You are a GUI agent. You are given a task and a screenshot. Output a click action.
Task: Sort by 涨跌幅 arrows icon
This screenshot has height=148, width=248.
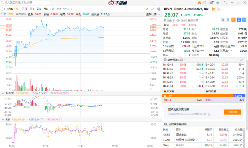pyautogui.click(x=227, y=130)
